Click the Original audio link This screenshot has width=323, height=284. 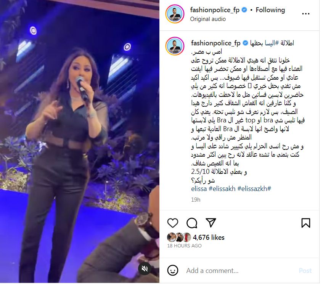point(208,19)
